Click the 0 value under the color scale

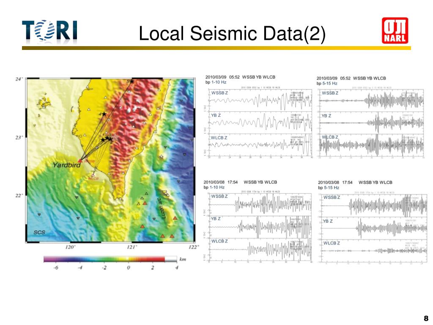[x=129, y=267]
